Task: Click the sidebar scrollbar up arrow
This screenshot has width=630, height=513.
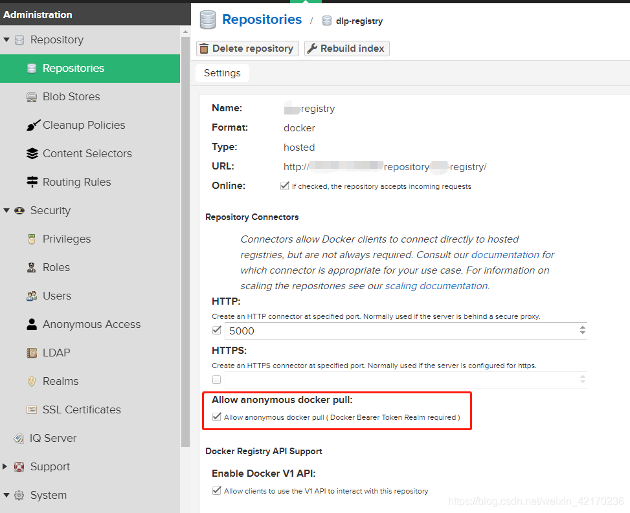Action: (x=185, y=31)
